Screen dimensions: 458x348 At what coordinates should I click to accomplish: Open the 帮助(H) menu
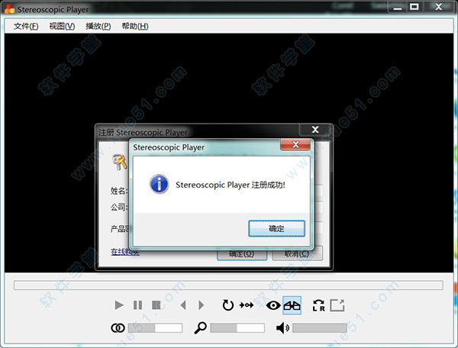tap(135, 26)
